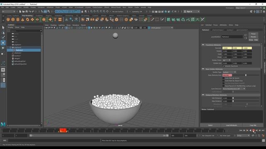Collapse Basic Emitter Attributes section
Image resolution: width=266 pixels, height=149 pixels.
(x=203, y=69)
